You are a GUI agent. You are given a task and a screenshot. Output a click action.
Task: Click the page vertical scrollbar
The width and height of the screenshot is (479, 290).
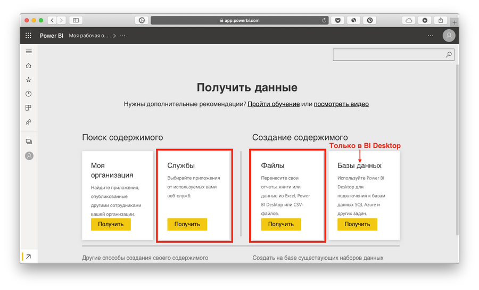[x=457, y=150]
